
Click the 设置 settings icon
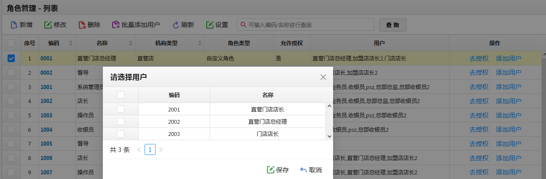(210, 25)
